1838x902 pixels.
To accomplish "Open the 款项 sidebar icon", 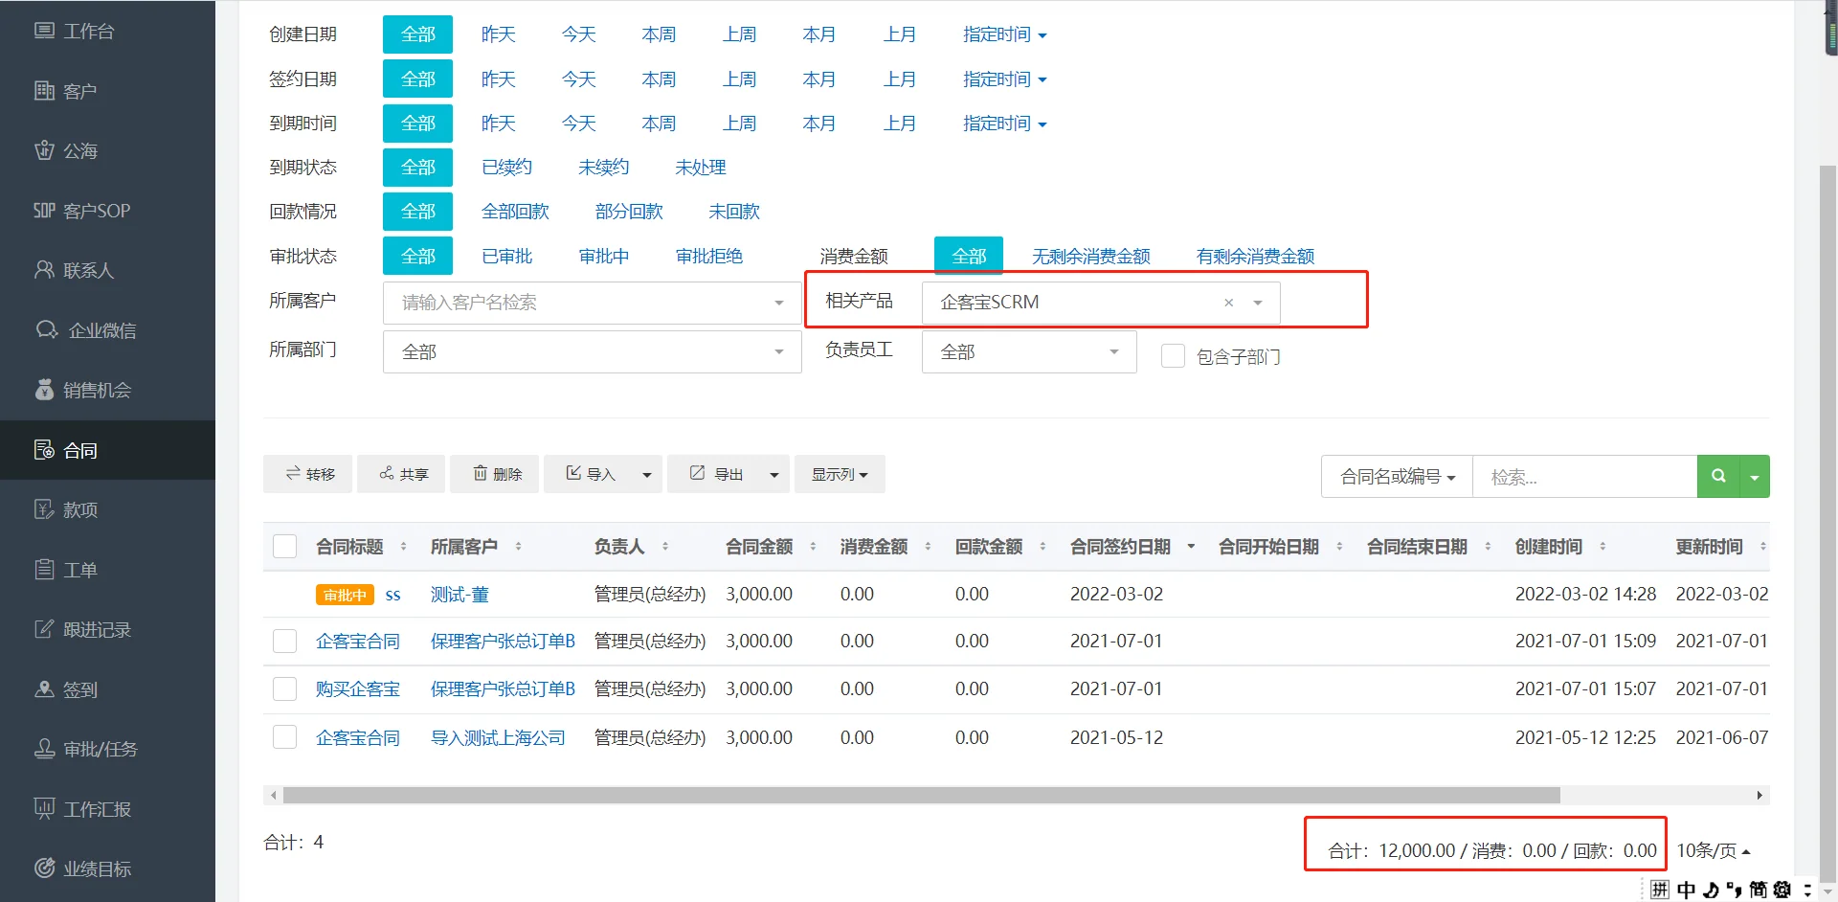I will pyautogui.click(x=44, y=509).
